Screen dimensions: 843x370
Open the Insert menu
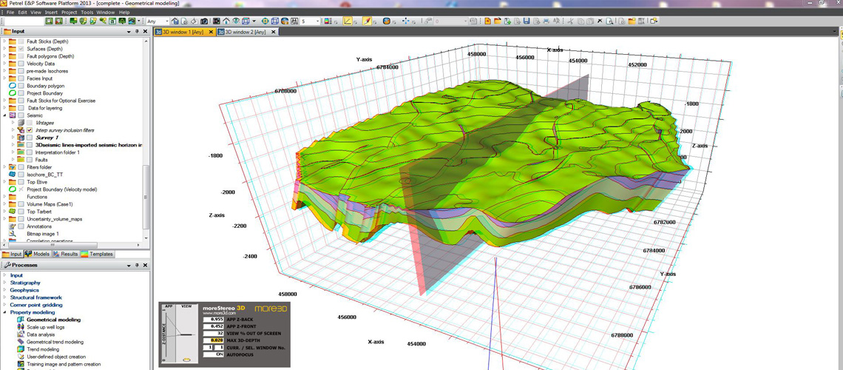tap(51, 12)
